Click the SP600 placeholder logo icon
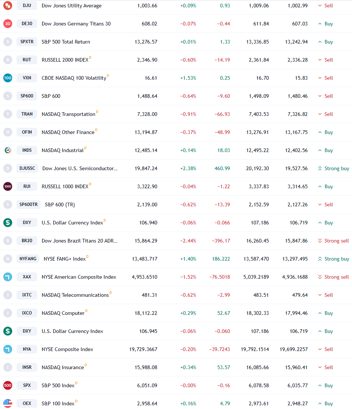This screenshot has width=352, height=409. click(x=7, y=96)
